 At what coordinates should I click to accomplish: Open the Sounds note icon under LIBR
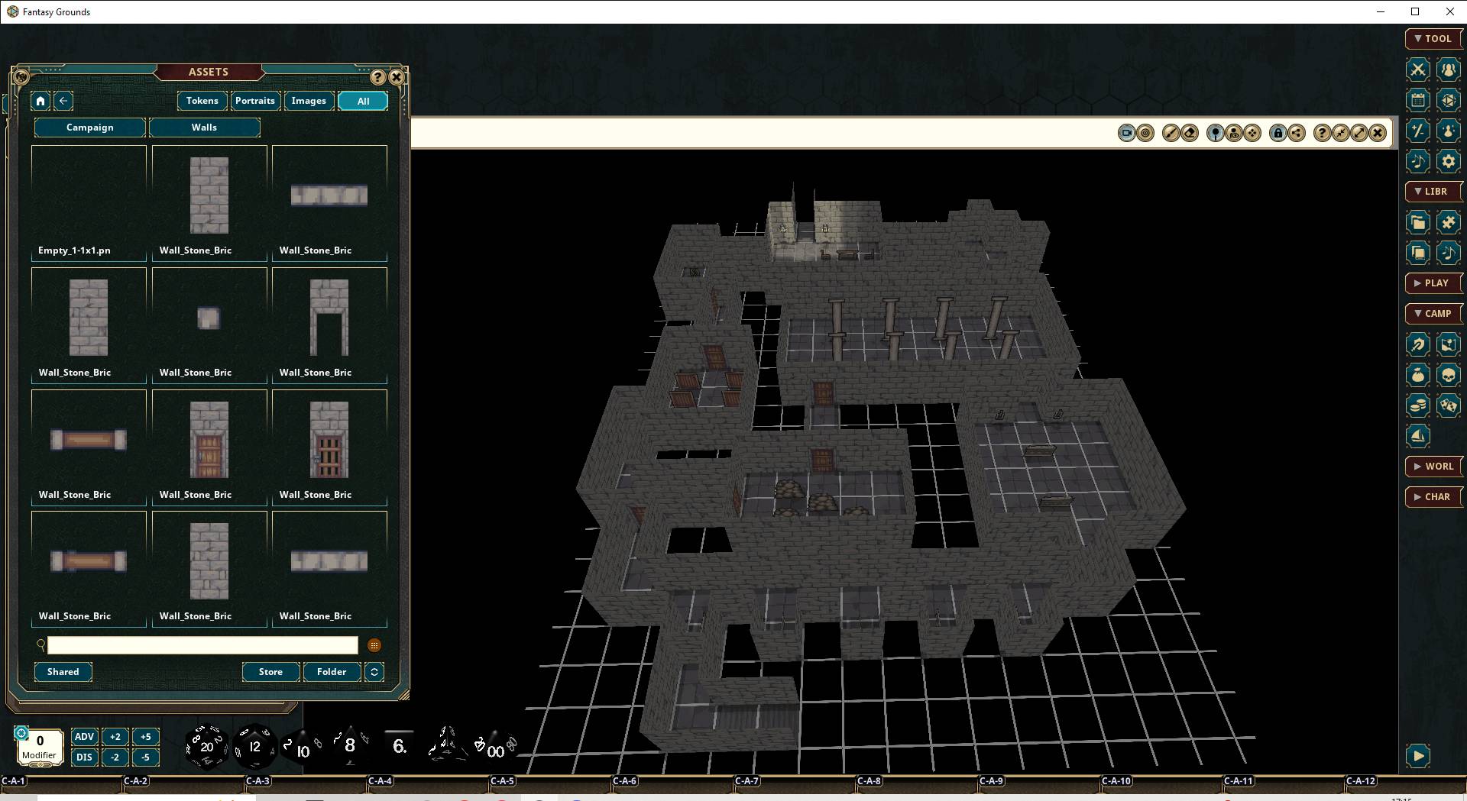tap(1448, 253)
